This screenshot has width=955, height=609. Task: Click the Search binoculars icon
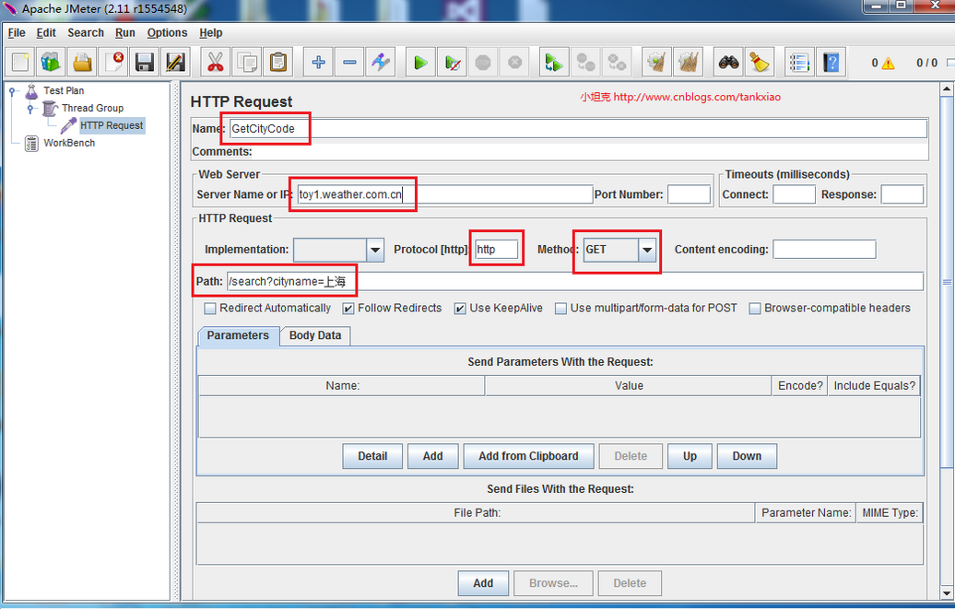728,63
